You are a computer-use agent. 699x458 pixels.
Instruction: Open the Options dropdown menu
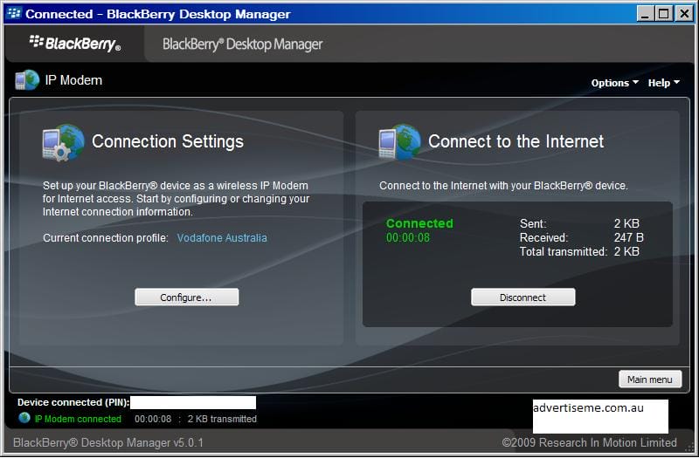[614, 83]
